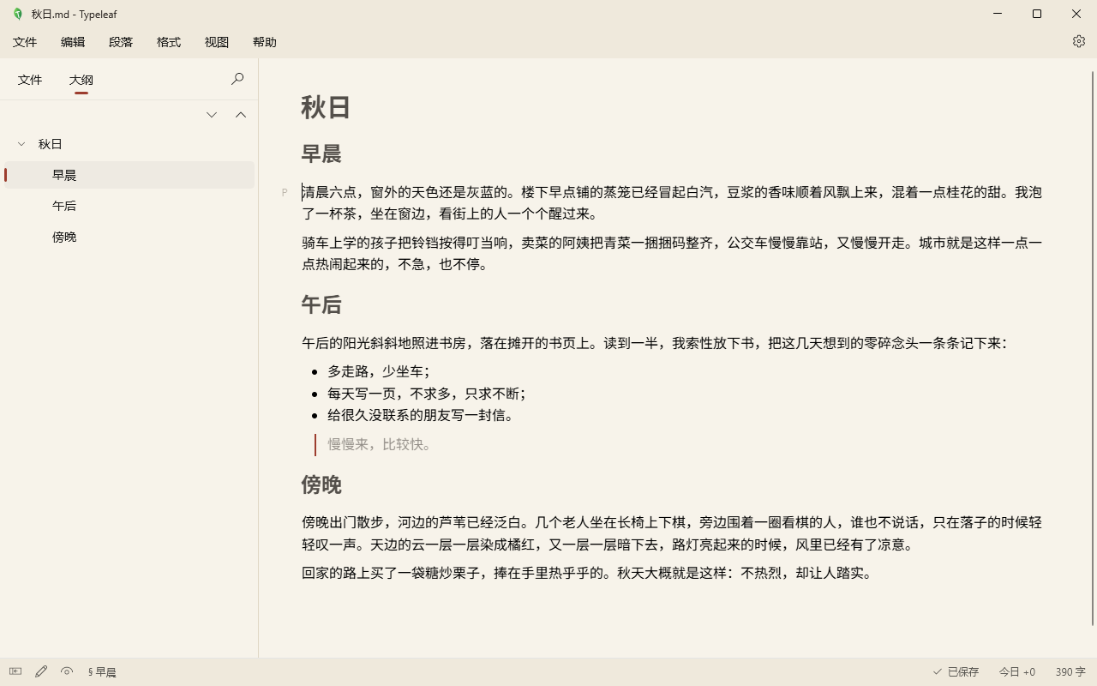Click the 早晨 heading in the document
1097x686 pixels.
coord(321,153)
